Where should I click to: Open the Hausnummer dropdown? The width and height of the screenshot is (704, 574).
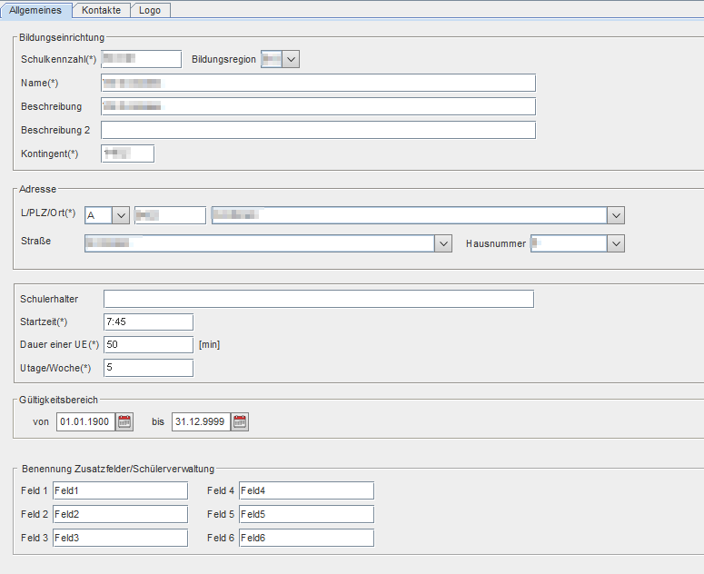tap(616, 243)
